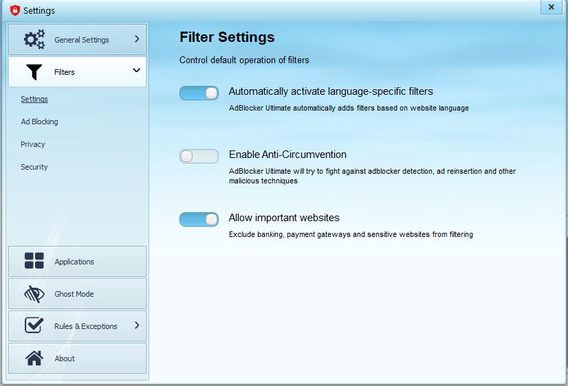Image resolution: width=568 pixels, height=386 pixels.
Task: Open Applications via its grid icon
Action: pos(34,261)
